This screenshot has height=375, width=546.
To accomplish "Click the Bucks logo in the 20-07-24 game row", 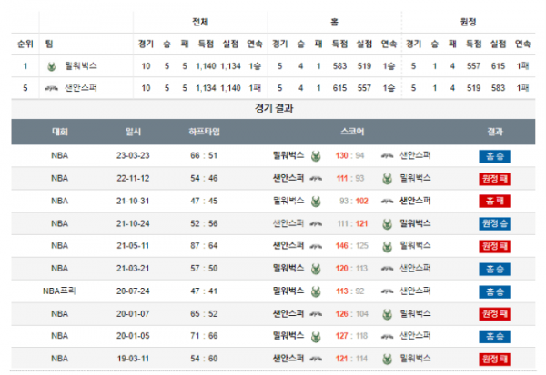I will coord(316,291).
